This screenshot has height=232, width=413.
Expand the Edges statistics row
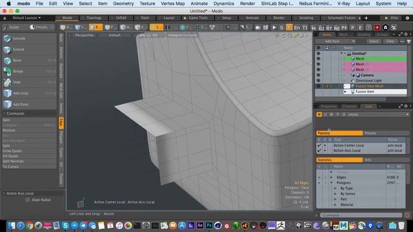pyautogui.click(x=331, y=177)
